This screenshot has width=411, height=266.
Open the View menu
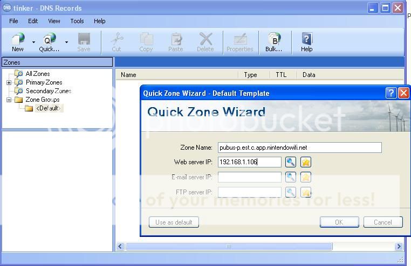coord(54,21)
